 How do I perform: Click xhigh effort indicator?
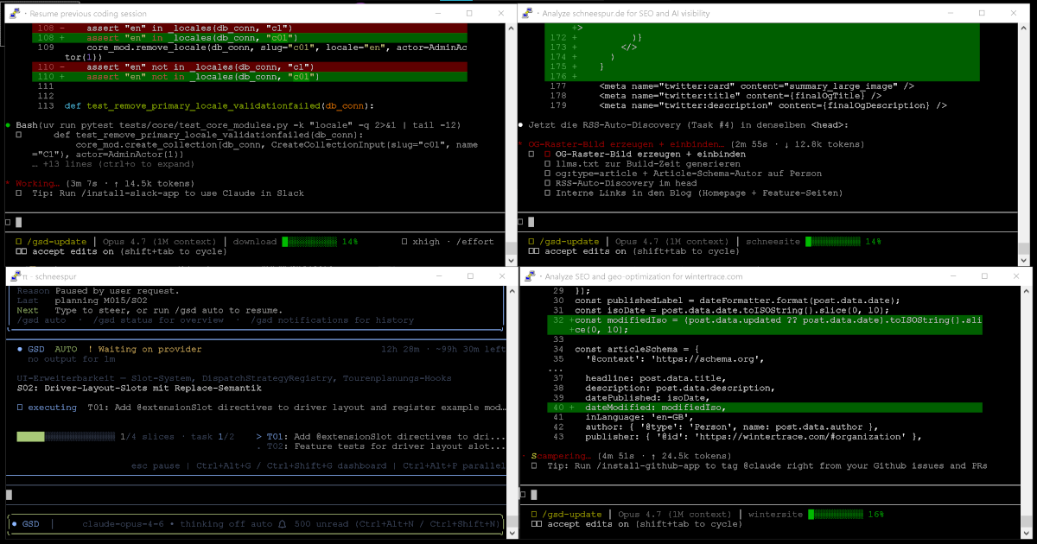point(426,242)
